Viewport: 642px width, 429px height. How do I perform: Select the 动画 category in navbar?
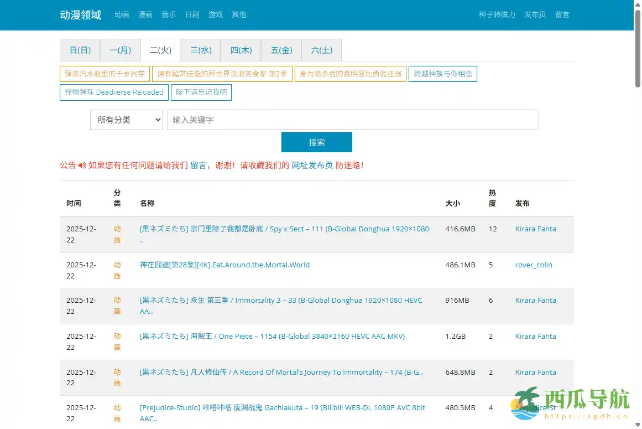coord(122,15)
